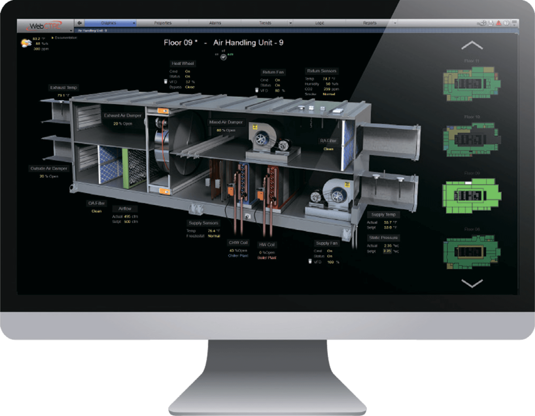Click the Freezestat Normal value
This screenshot has height=416, width=535.
(214, 236)
